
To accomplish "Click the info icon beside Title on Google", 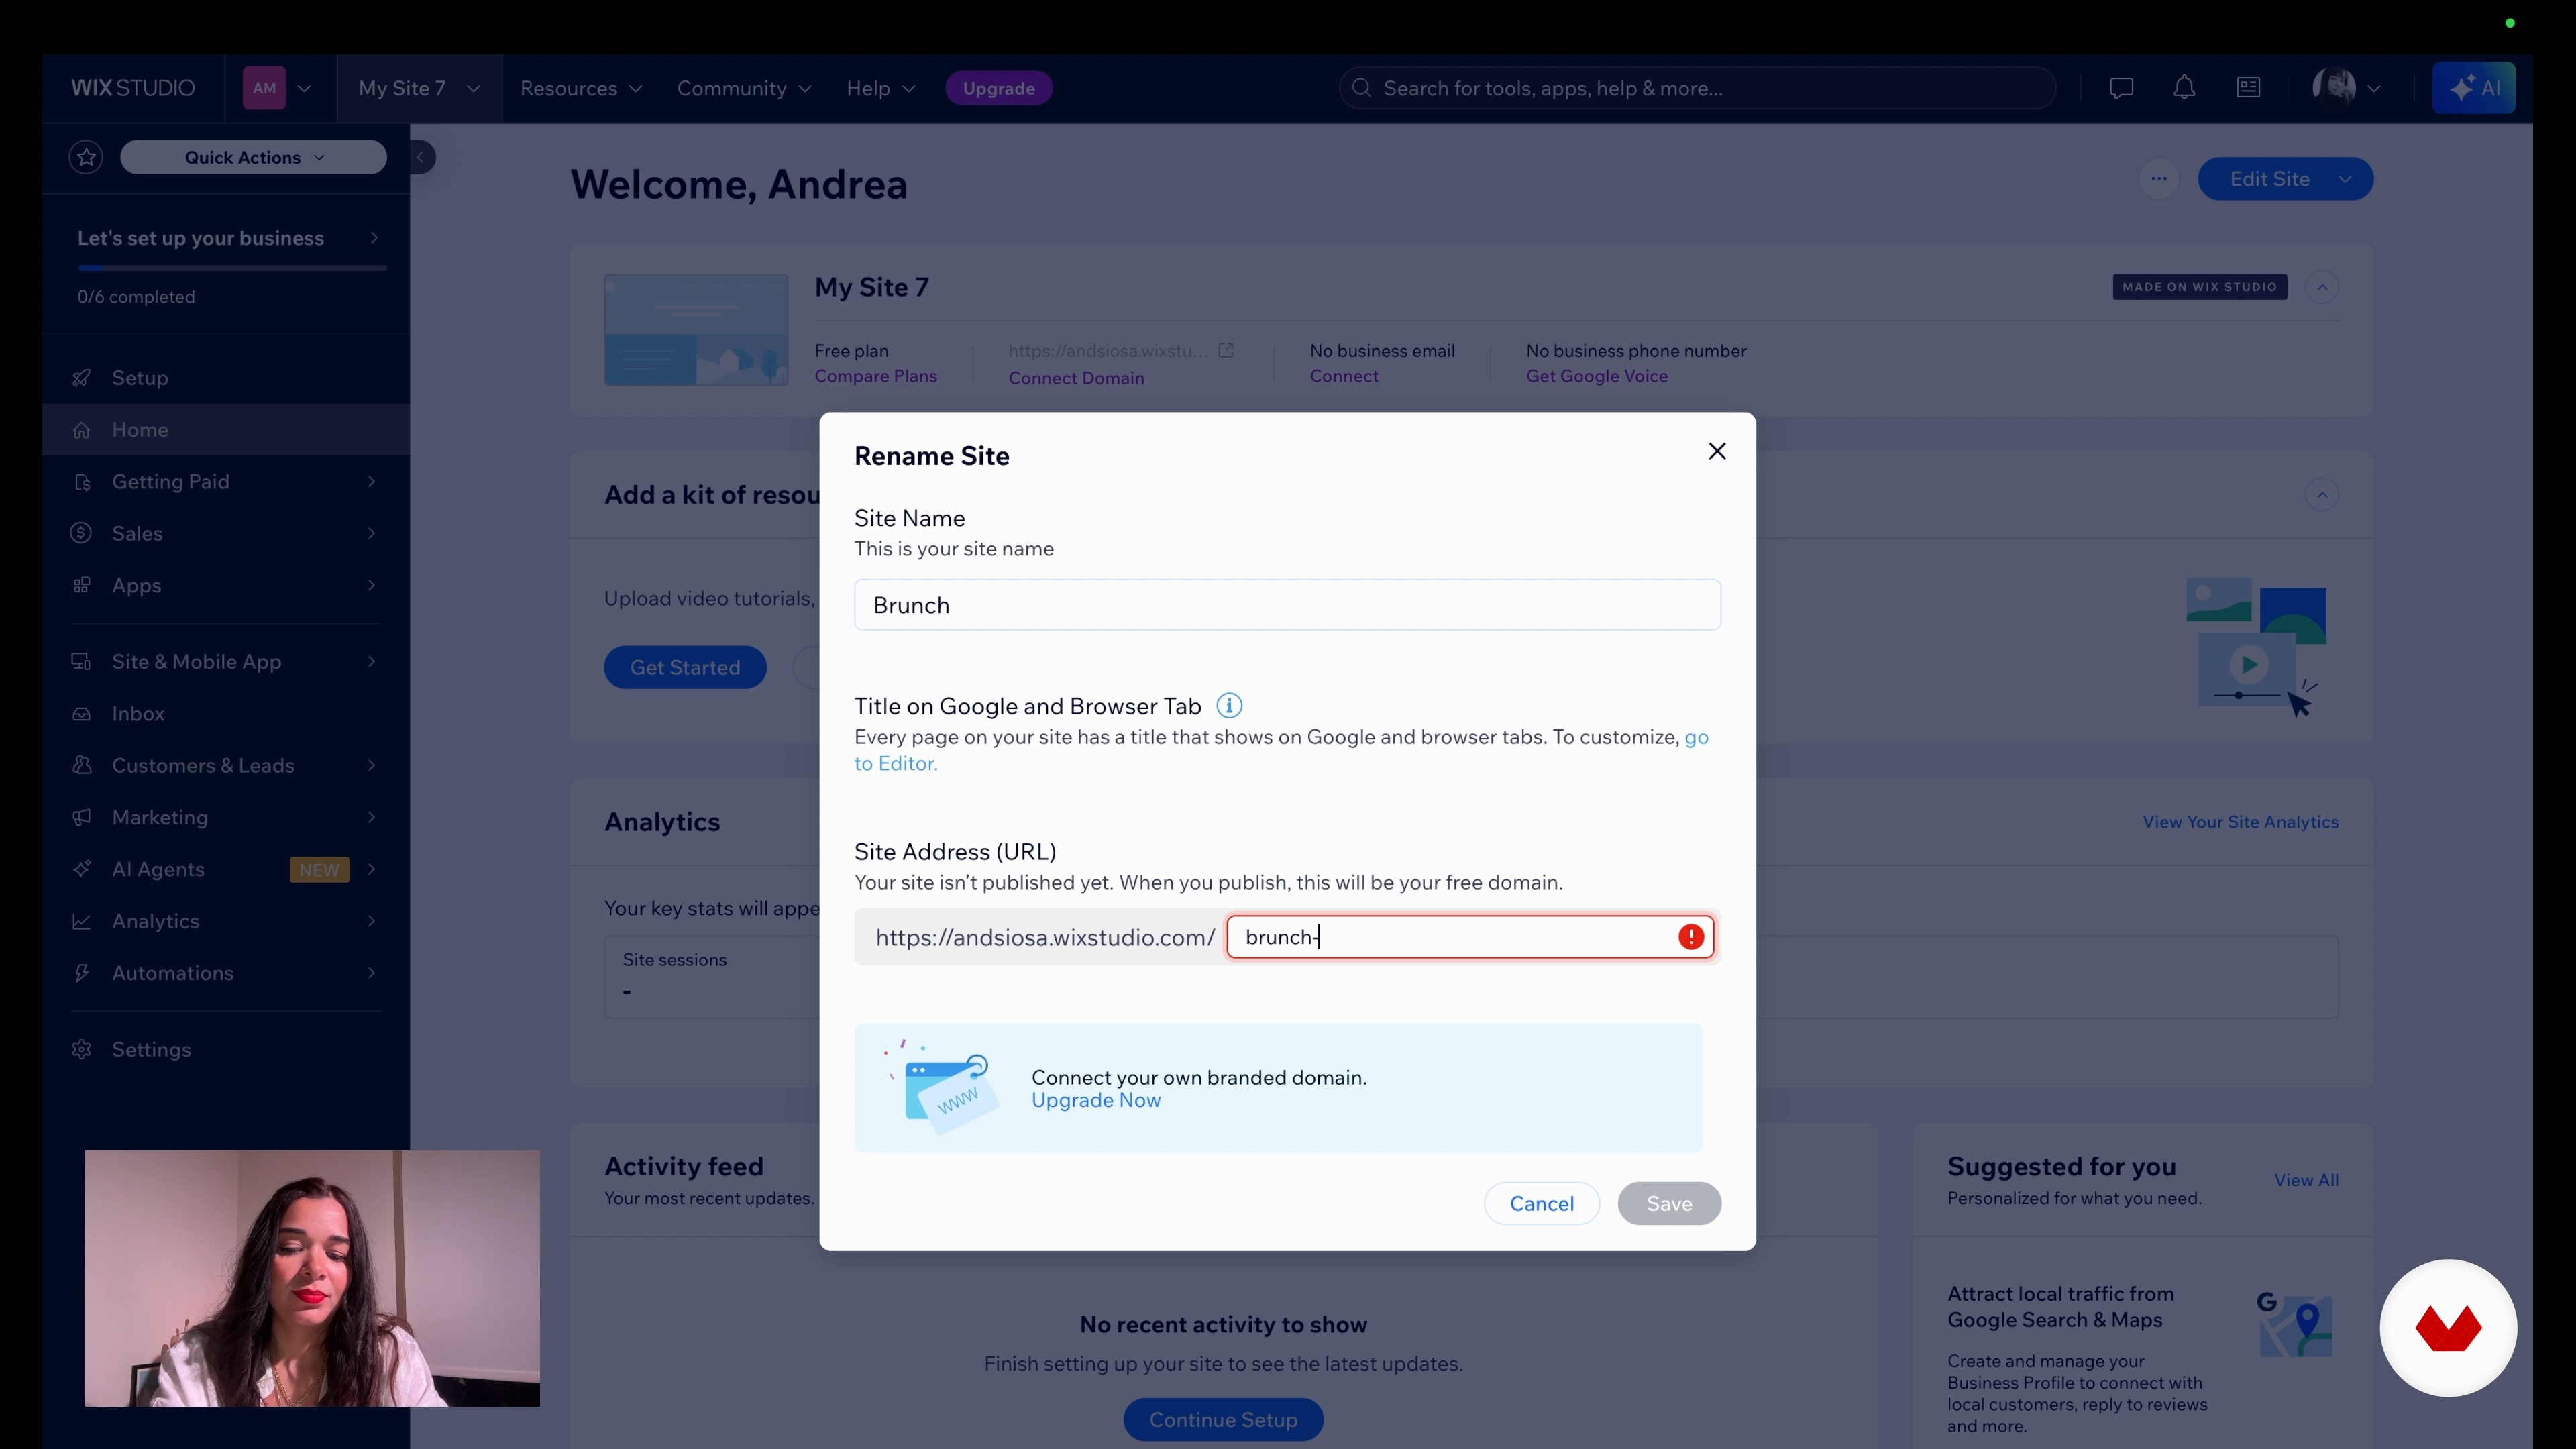I will (1229, 706).
